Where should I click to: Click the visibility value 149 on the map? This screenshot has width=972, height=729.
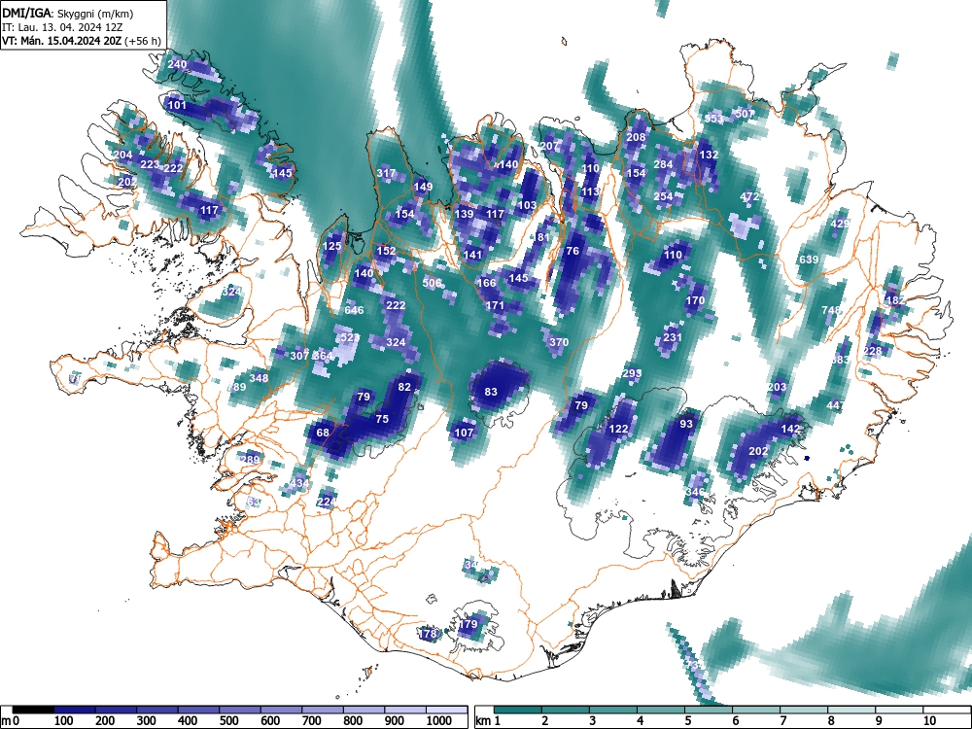(424, 187)
